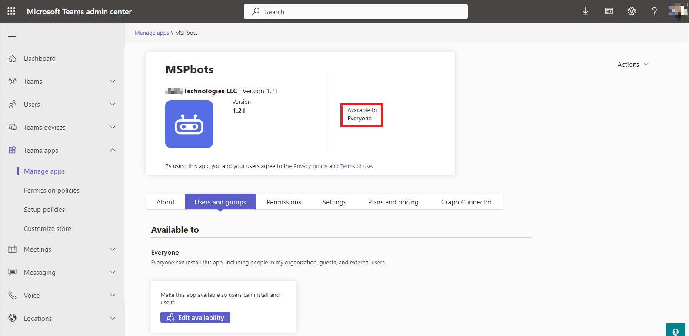Click the Edit availability button
The height and width of the screenshot is (336, 689).
coord(195,318)
